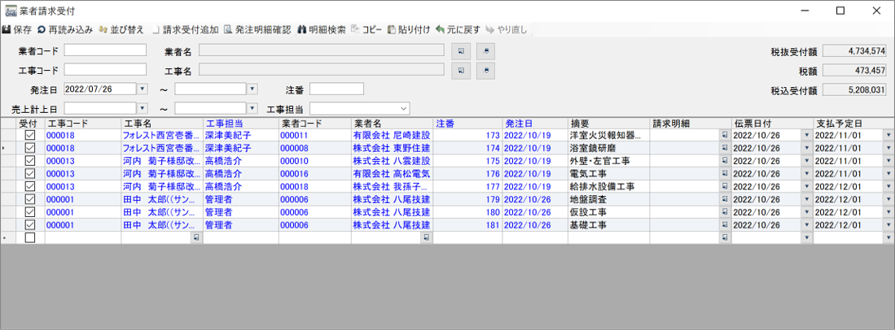
Task: Click the 貼り付け paste toolbar item
Action: tap(409, 29)
